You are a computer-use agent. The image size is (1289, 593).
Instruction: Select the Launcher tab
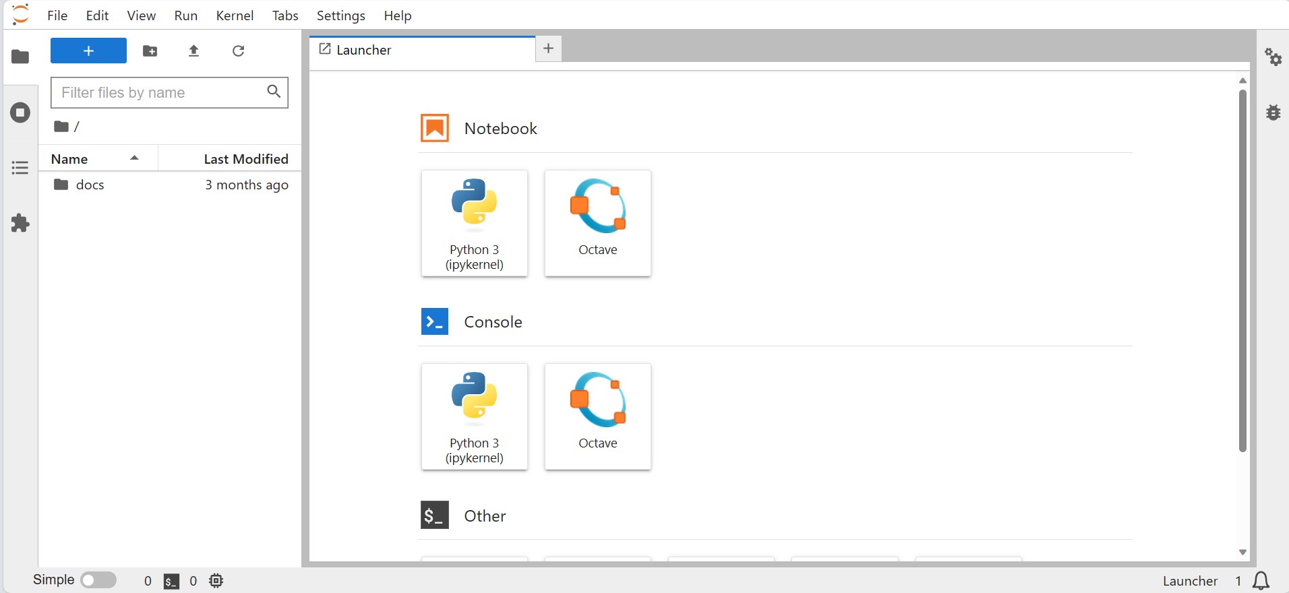click(364, 50)
